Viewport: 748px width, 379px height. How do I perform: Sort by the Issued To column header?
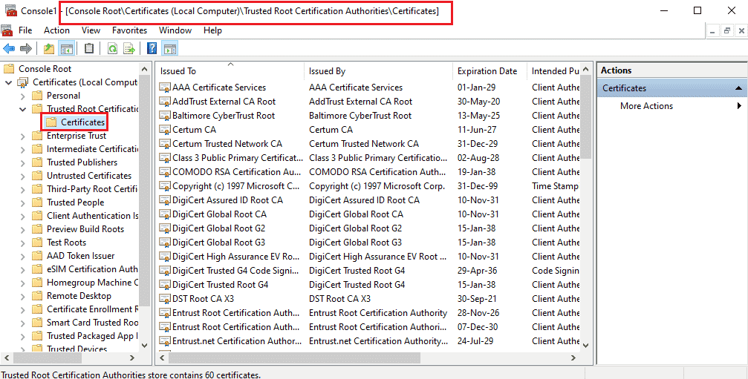(230, 71)
